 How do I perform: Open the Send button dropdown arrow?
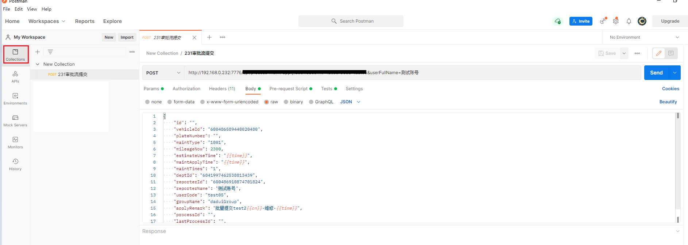click(675, 73)
